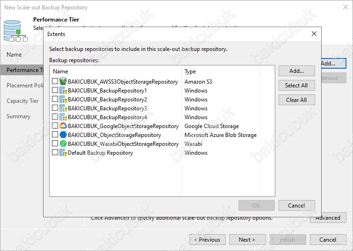This screenshot has width=353, height=251.
Task: Select the BAKICUBUK_GoogleObjectStorageRepository name text
Action: point(124,126)
